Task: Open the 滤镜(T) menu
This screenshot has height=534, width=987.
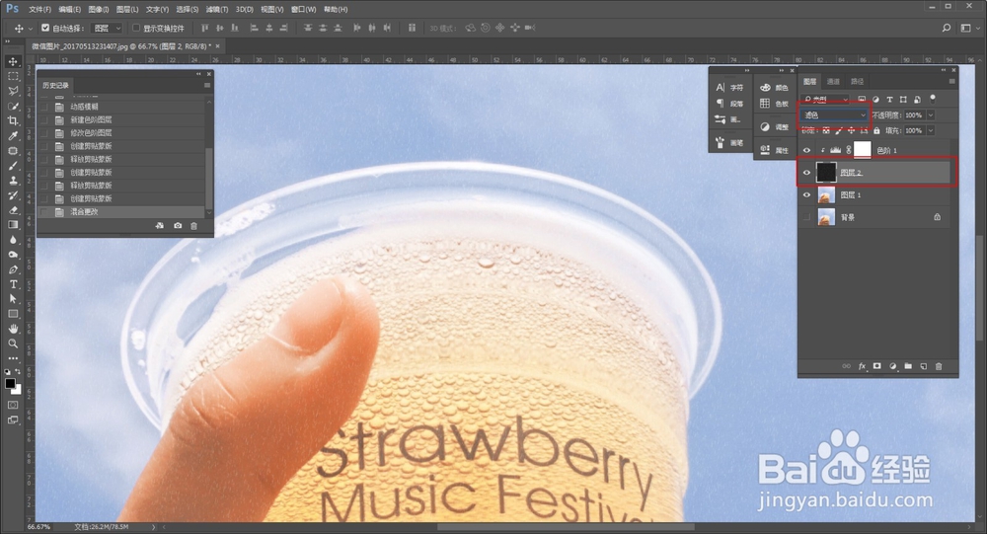Action: (217, 10)
